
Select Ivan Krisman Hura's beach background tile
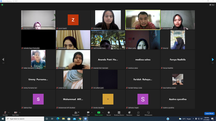[108, 40]
